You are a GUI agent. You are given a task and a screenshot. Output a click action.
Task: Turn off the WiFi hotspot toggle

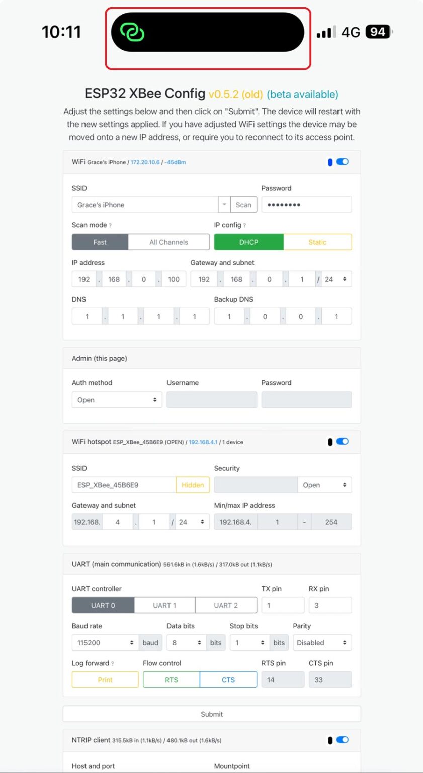(343, 442)
